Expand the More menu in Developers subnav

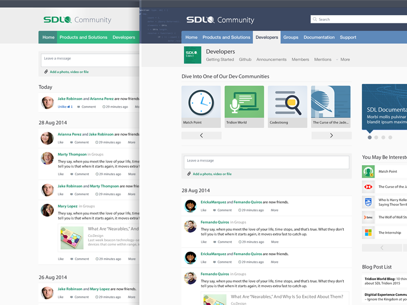pyautogui.click(x=344, y=59)
